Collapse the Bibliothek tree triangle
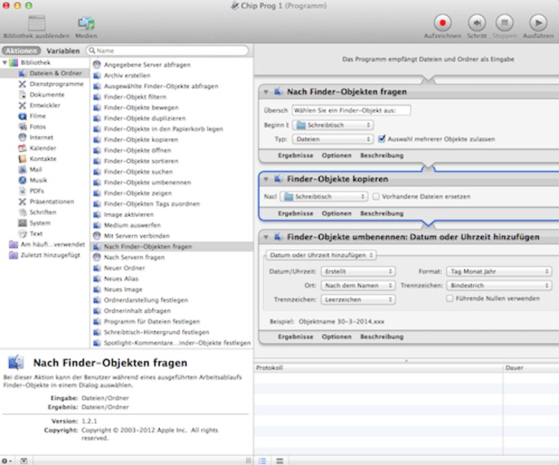The height and width of the screenshot is (465, 559). [x=6, y=62]
